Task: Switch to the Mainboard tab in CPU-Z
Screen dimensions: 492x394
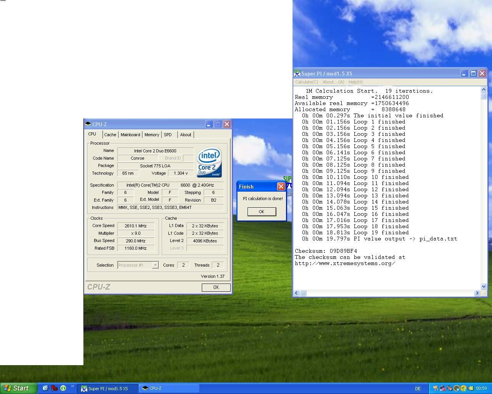Action: pyautogui.click(x=130, y=135)
